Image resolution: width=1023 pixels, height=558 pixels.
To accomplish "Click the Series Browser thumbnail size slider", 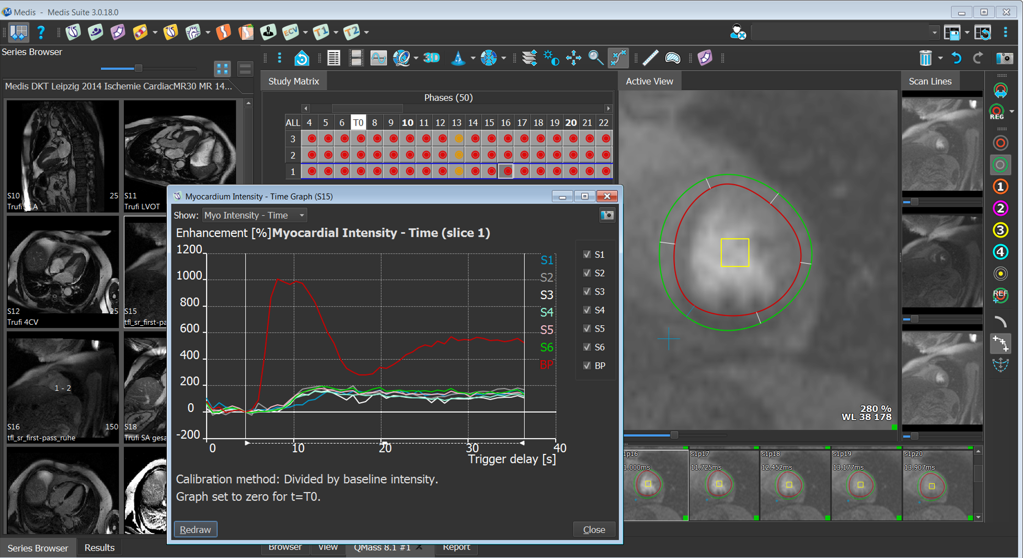I will [139, 68].
